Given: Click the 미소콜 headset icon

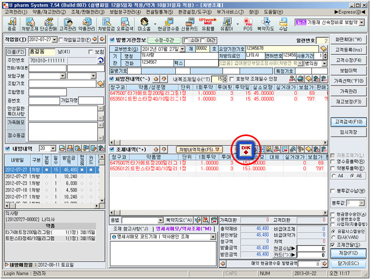Looking at the screenshot, I should click(x=144, y=25).
